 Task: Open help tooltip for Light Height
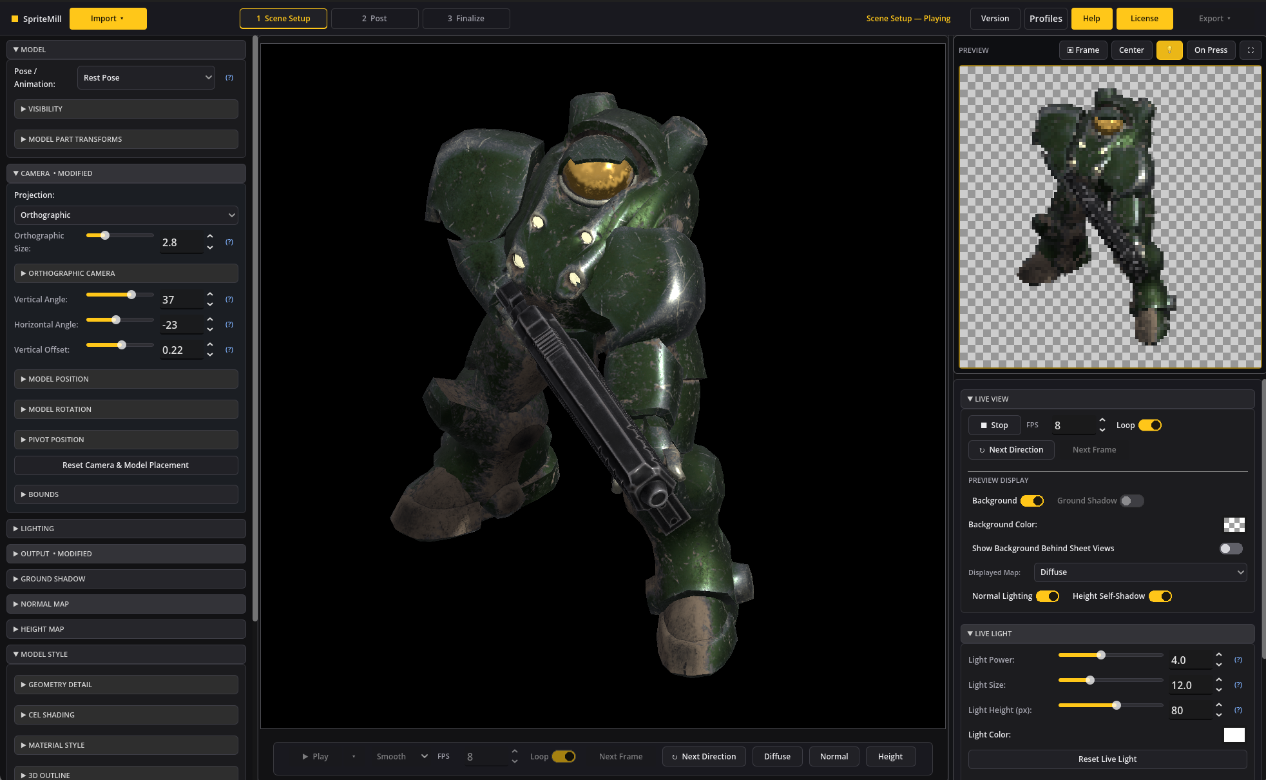pyautogui.click(x=1238, y=710)
